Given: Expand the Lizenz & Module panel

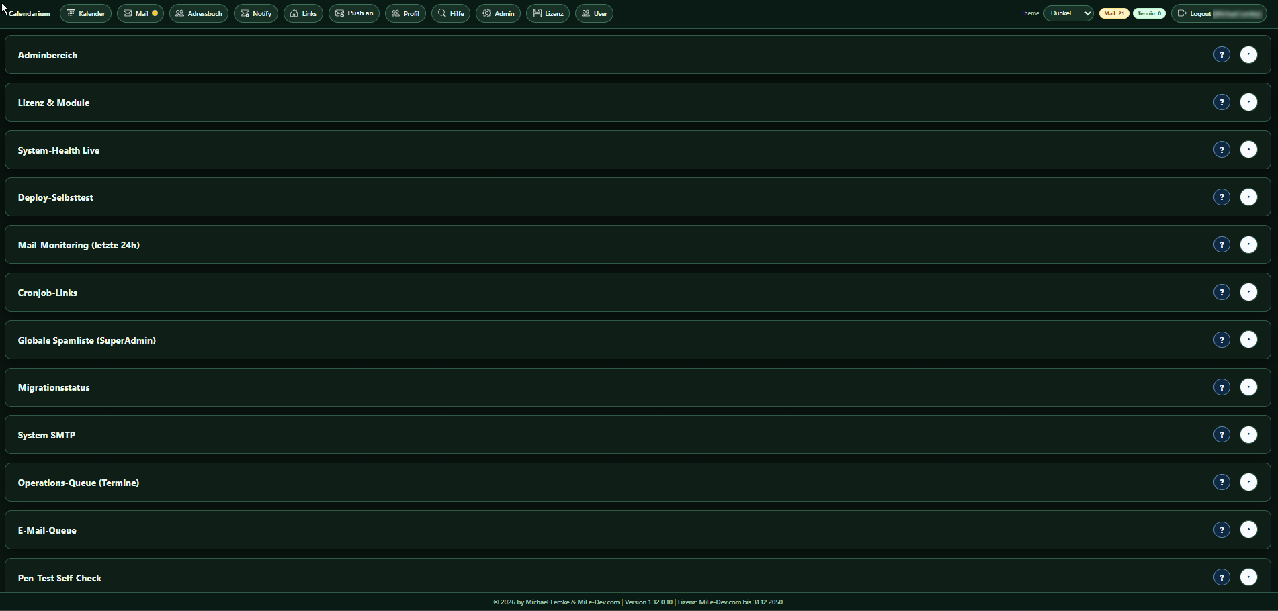Looking at the screenshot, I should [1248, 102].
